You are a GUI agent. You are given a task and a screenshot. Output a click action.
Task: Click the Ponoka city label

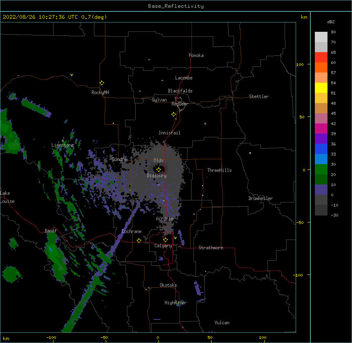pos(196,55)
